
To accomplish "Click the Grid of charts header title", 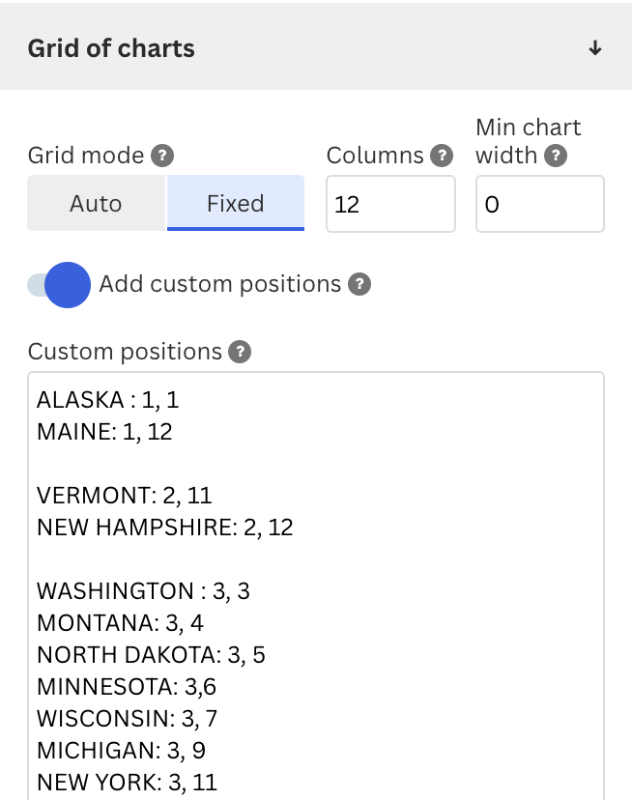I will (x=113, y=46).
